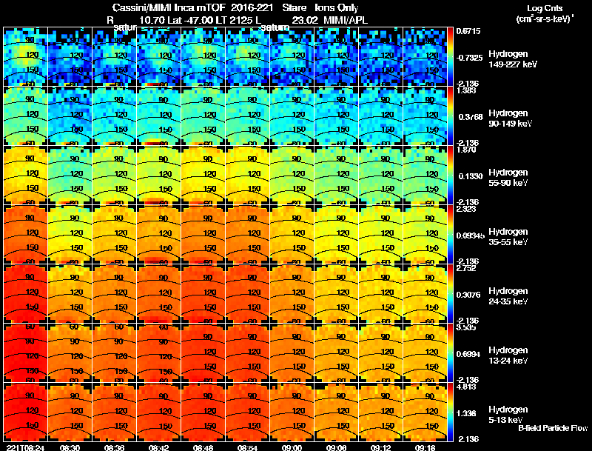Screen dimensions: 592x451
Task: Open the 35-55 keV panel at 08:36
Action: click(x=115, y=235)
